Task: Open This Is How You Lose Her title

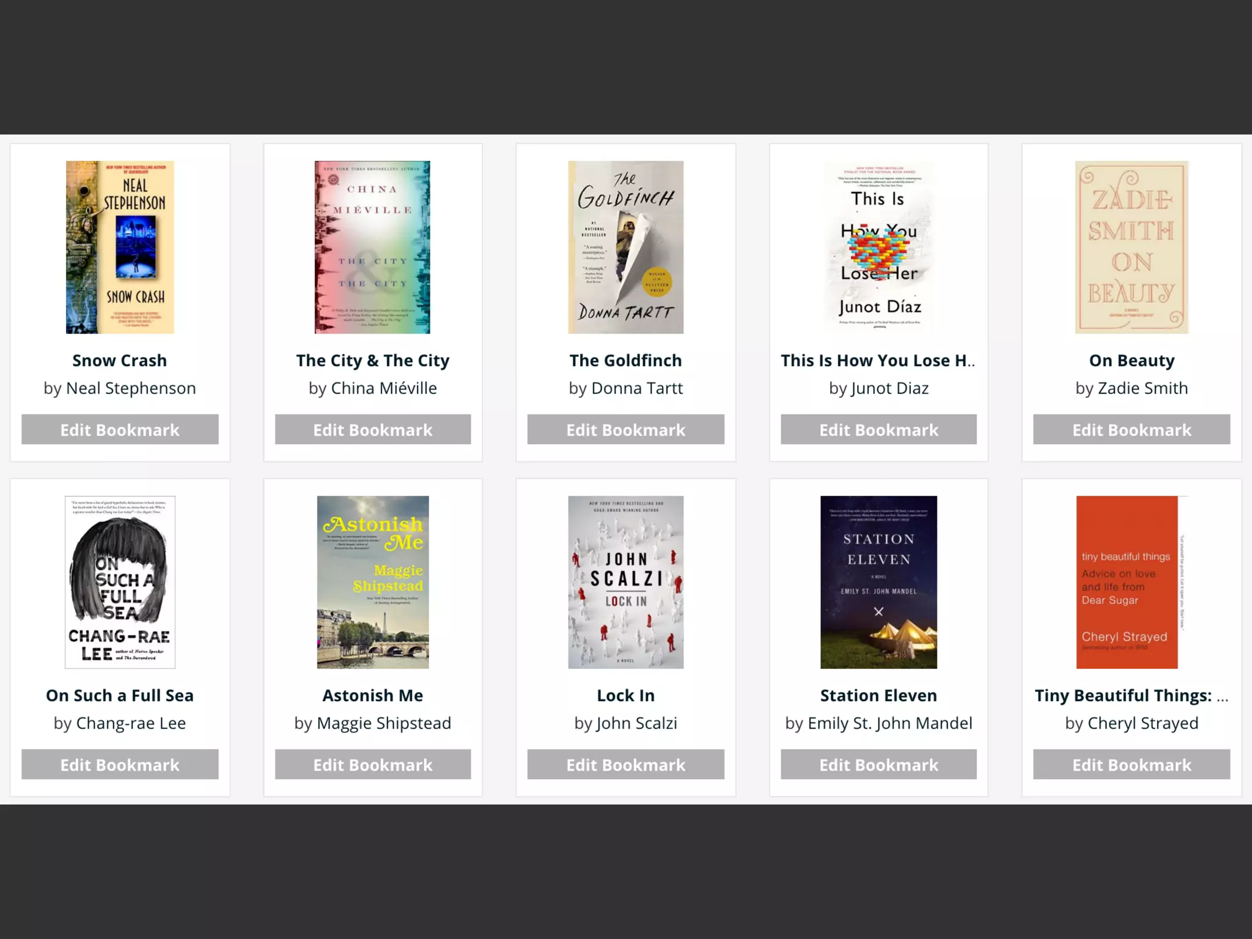Action: (877, 361)
